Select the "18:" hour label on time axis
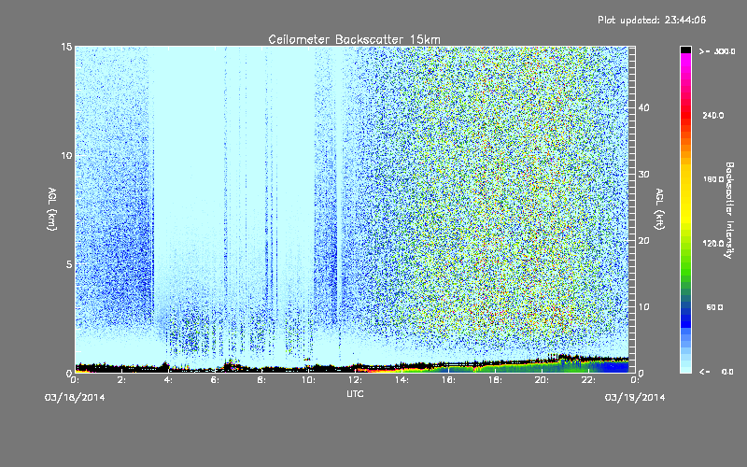The height and width of the screenshot is (467, 747). (x=496, y=380)
